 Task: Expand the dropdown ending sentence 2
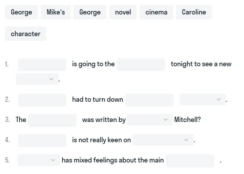203,99
